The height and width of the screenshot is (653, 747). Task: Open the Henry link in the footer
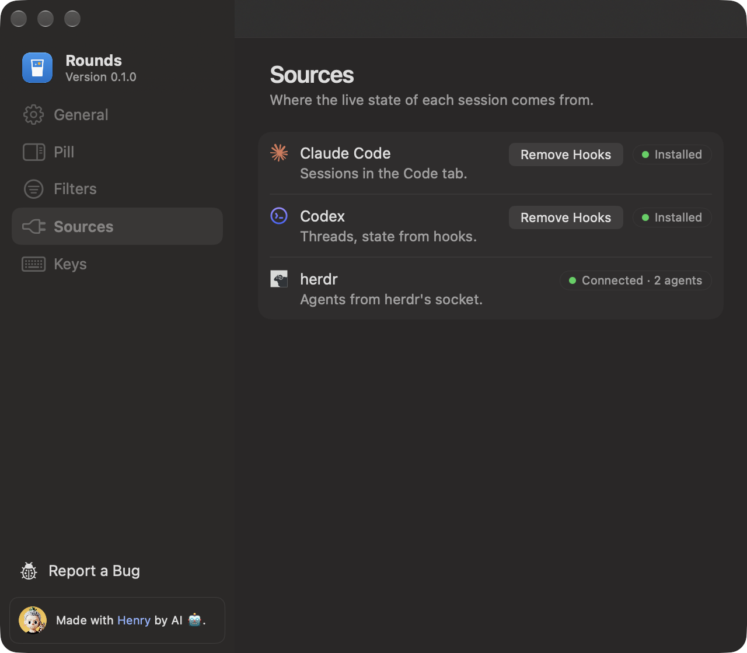pyautogui.click(x=134, y=620)
